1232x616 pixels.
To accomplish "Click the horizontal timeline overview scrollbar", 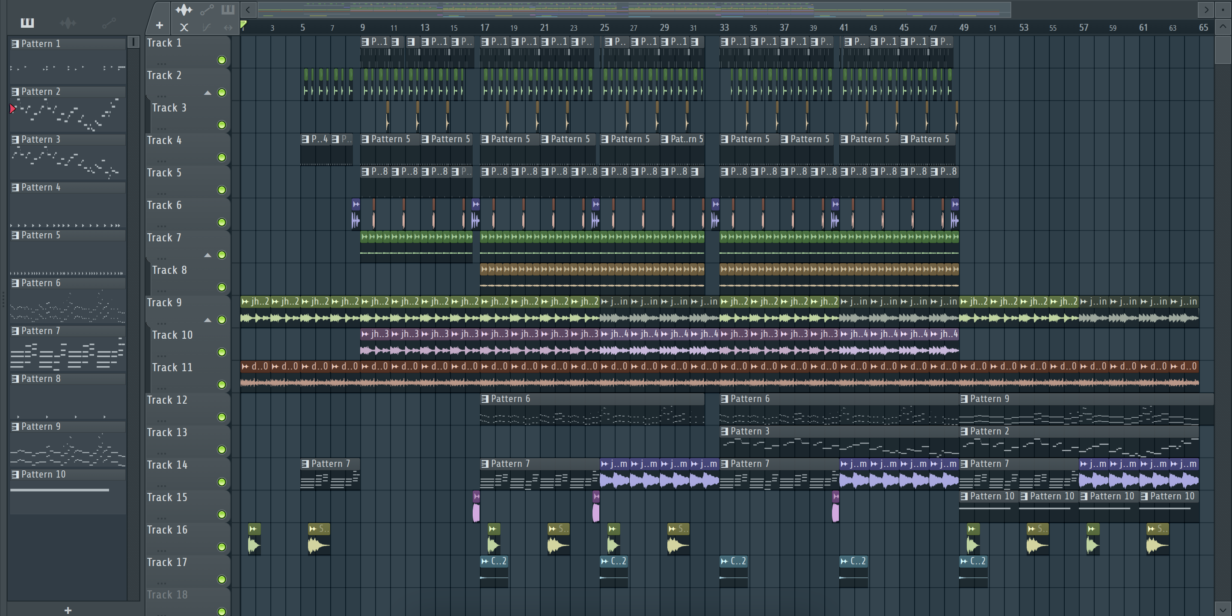I will click(x=631, y=9).
